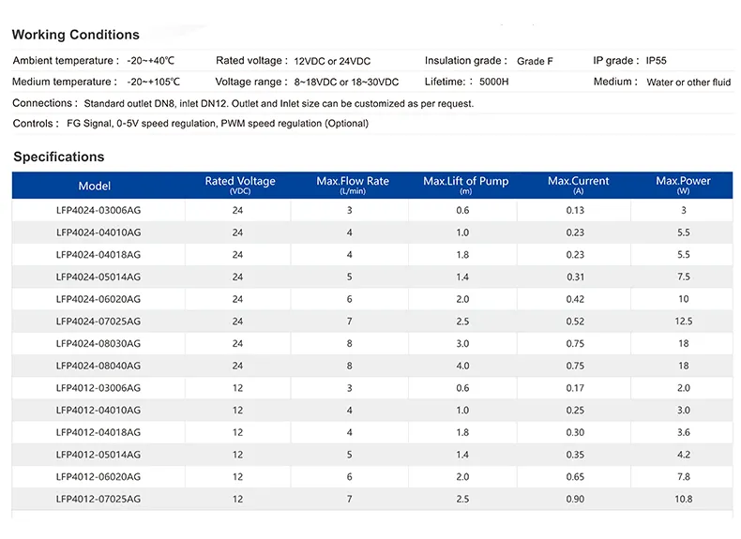741x539 pixels.
Task: Click max power 4.2 in LFP4012-05014AG row
Action: (684, 455)
